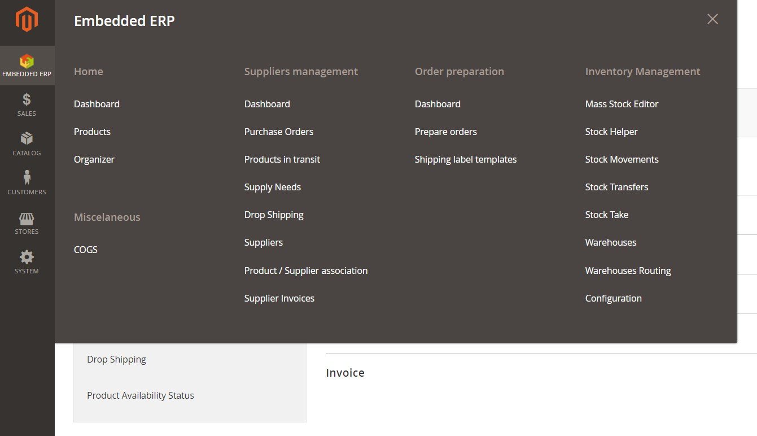Open Drop Shipping in ERP menu

(x=274, y=215)
